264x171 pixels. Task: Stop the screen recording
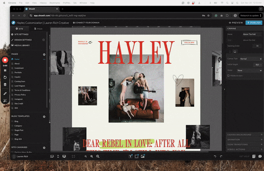(x=5, y=60)
